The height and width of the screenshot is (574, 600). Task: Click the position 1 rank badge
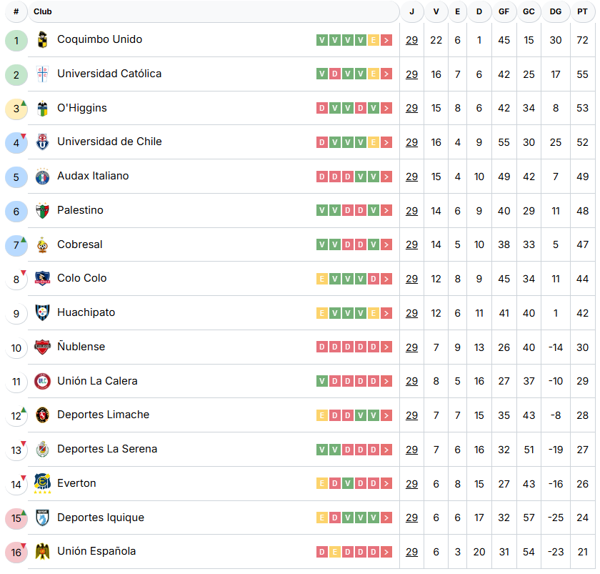tap(16, 41)
